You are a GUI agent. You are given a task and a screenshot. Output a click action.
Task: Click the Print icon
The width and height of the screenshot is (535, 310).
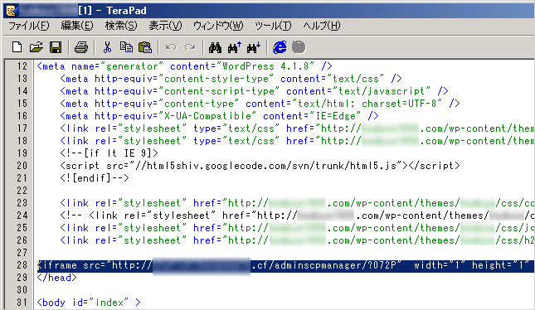[x=80, y=47]
